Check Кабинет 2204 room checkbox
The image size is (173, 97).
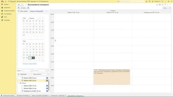[x=22, y=88]
